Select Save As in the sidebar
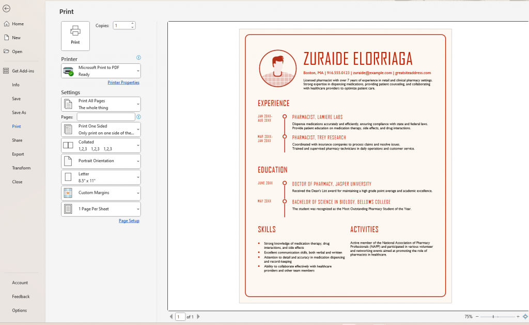Screen dimensions: 529x325 (19, 113)
